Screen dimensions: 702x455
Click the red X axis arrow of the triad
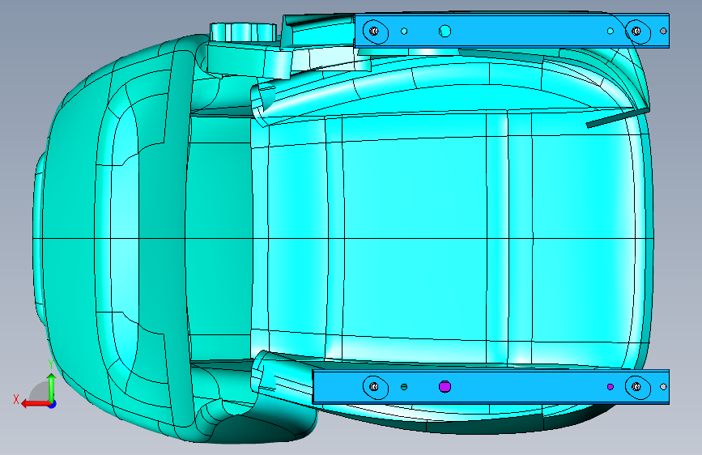pyautogui.click(x=35, y=404)
